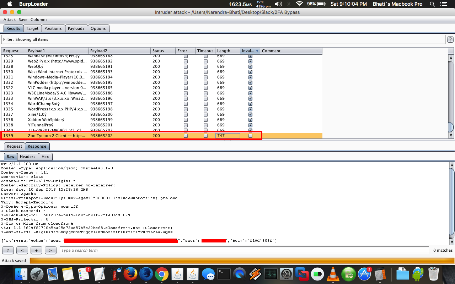Open System Preferences gear in dock
Viewport: 455px width, 284px height.
(x=287, y=274)
